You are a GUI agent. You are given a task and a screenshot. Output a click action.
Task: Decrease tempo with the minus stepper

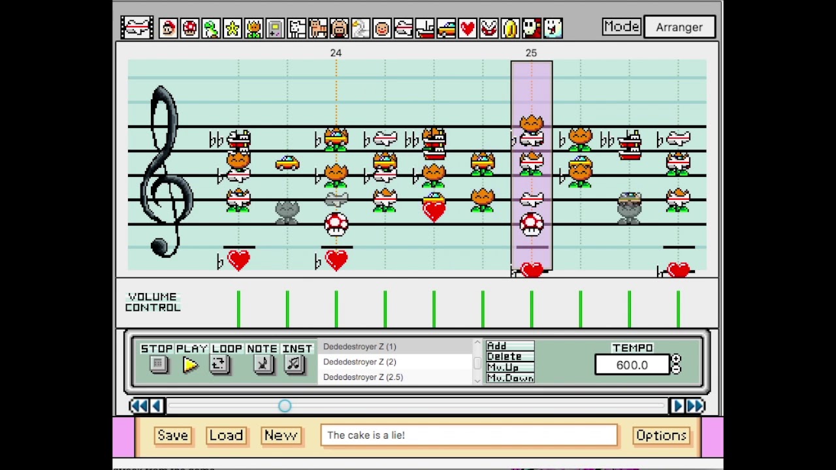coord(676,369)
